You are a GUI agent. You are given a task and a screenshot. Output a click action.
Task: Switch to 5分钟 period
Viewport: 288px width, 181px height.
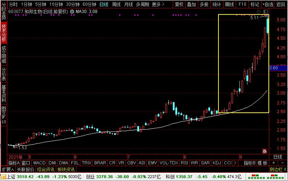tap(41, 4)
